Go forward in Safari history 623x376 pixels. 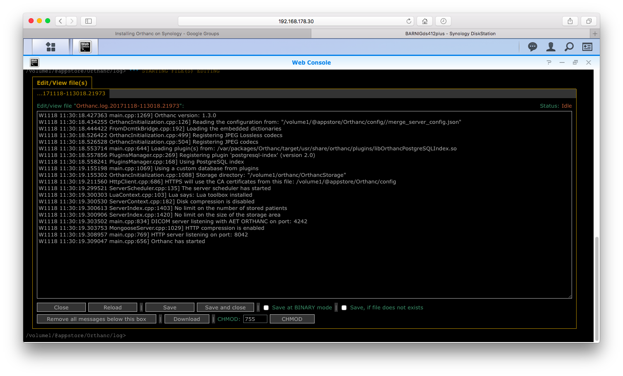tap(72, 21)
